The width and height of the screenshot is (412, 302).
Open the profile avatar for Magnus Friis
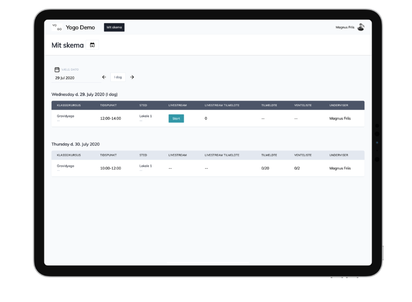click(x=361, y=27)
